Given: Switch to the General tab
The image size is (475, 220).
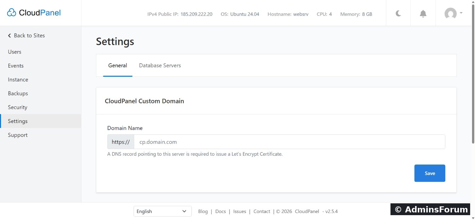Looking at the screenshot, I should 118,65.
